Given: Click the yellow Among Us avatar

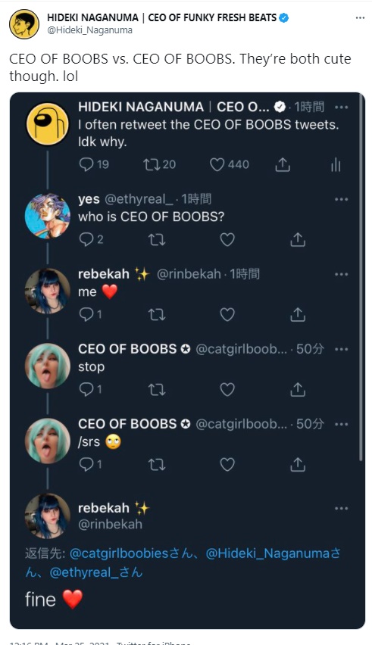Looking at the screenshot, I should (47, 124).
